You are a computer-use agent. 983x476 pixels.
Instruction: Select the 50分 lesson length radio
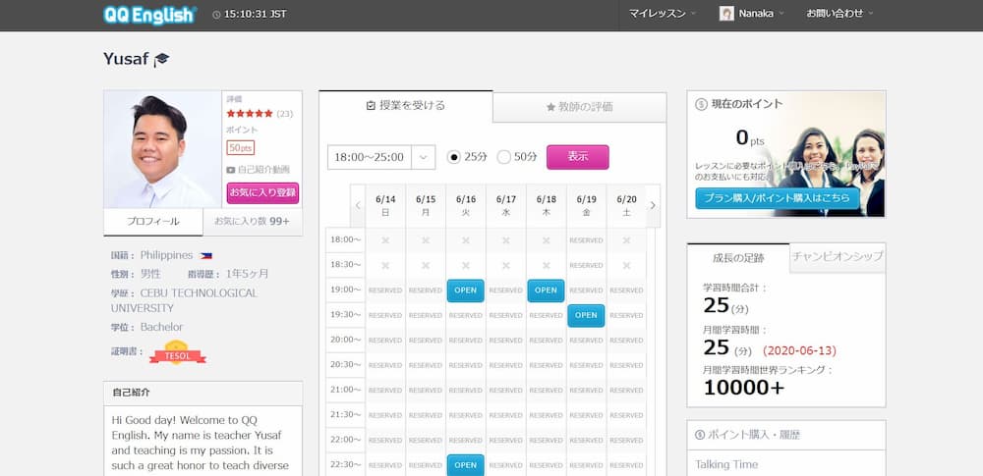[x=504, y=157]
